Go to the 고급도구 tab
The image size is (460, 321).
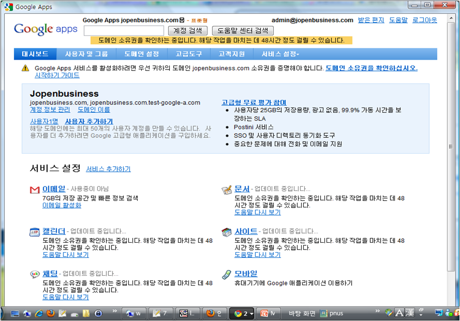189,54
